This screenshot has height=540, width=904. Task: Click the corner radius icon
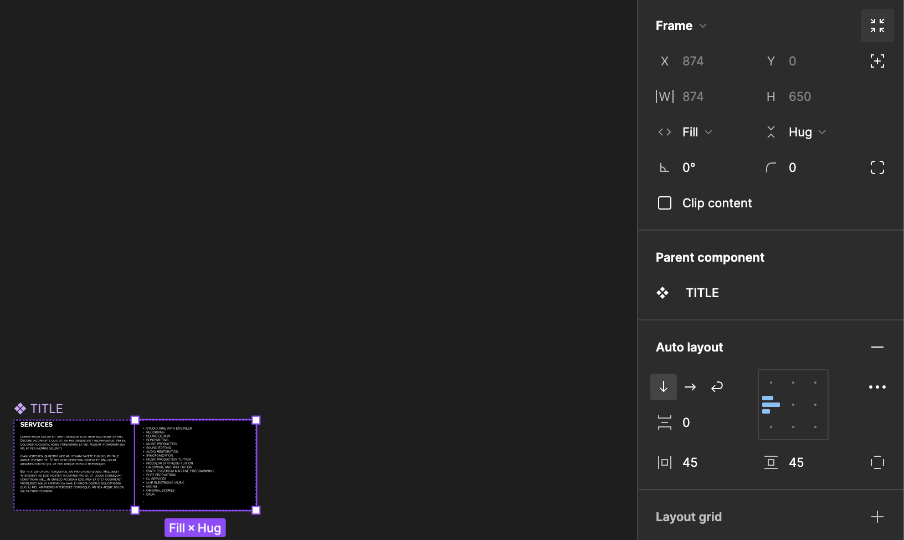pyautogui.click(x=771, y=167)
